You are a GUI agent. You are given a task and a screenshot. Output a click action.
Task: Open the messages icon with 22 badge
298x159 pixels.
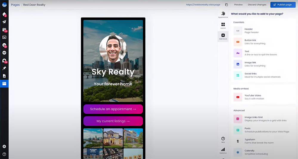coord(4,45)
